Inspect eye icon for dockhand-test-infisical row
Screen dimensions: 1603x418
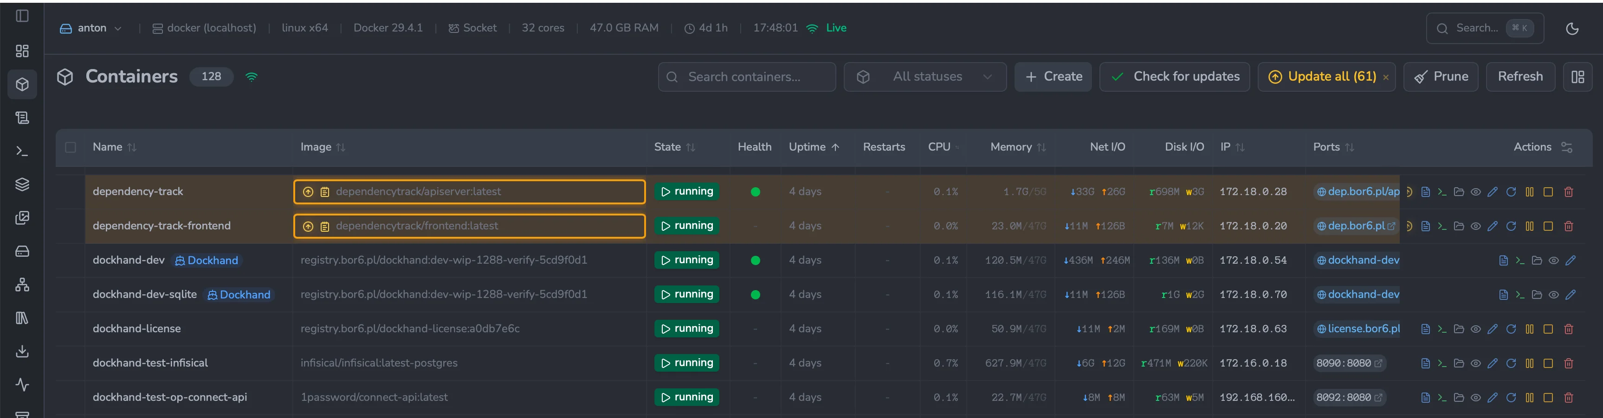[x=1475, y=363]
